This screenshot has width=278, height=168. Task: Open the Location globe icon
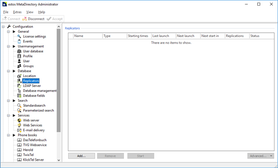[x=19, y=76]
